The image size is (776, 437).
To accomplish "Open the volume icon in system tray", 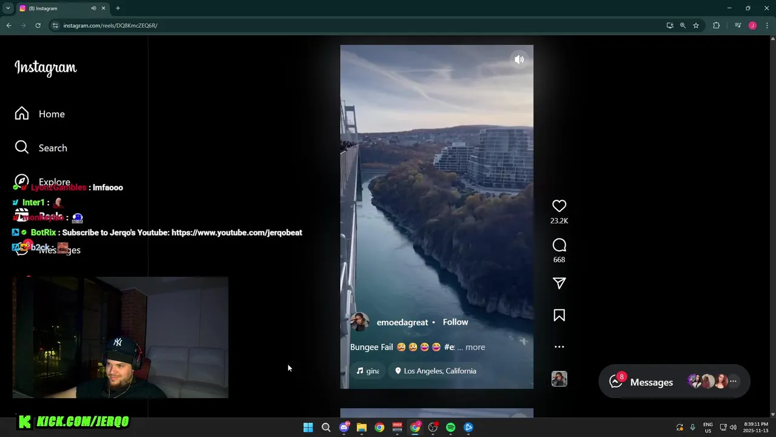I will pos(733,427).
